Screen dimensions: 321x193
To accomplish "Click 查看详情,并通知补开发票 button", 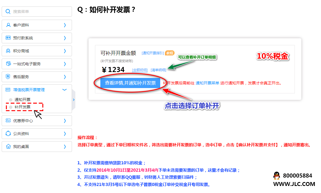I will tap(130, 83).
